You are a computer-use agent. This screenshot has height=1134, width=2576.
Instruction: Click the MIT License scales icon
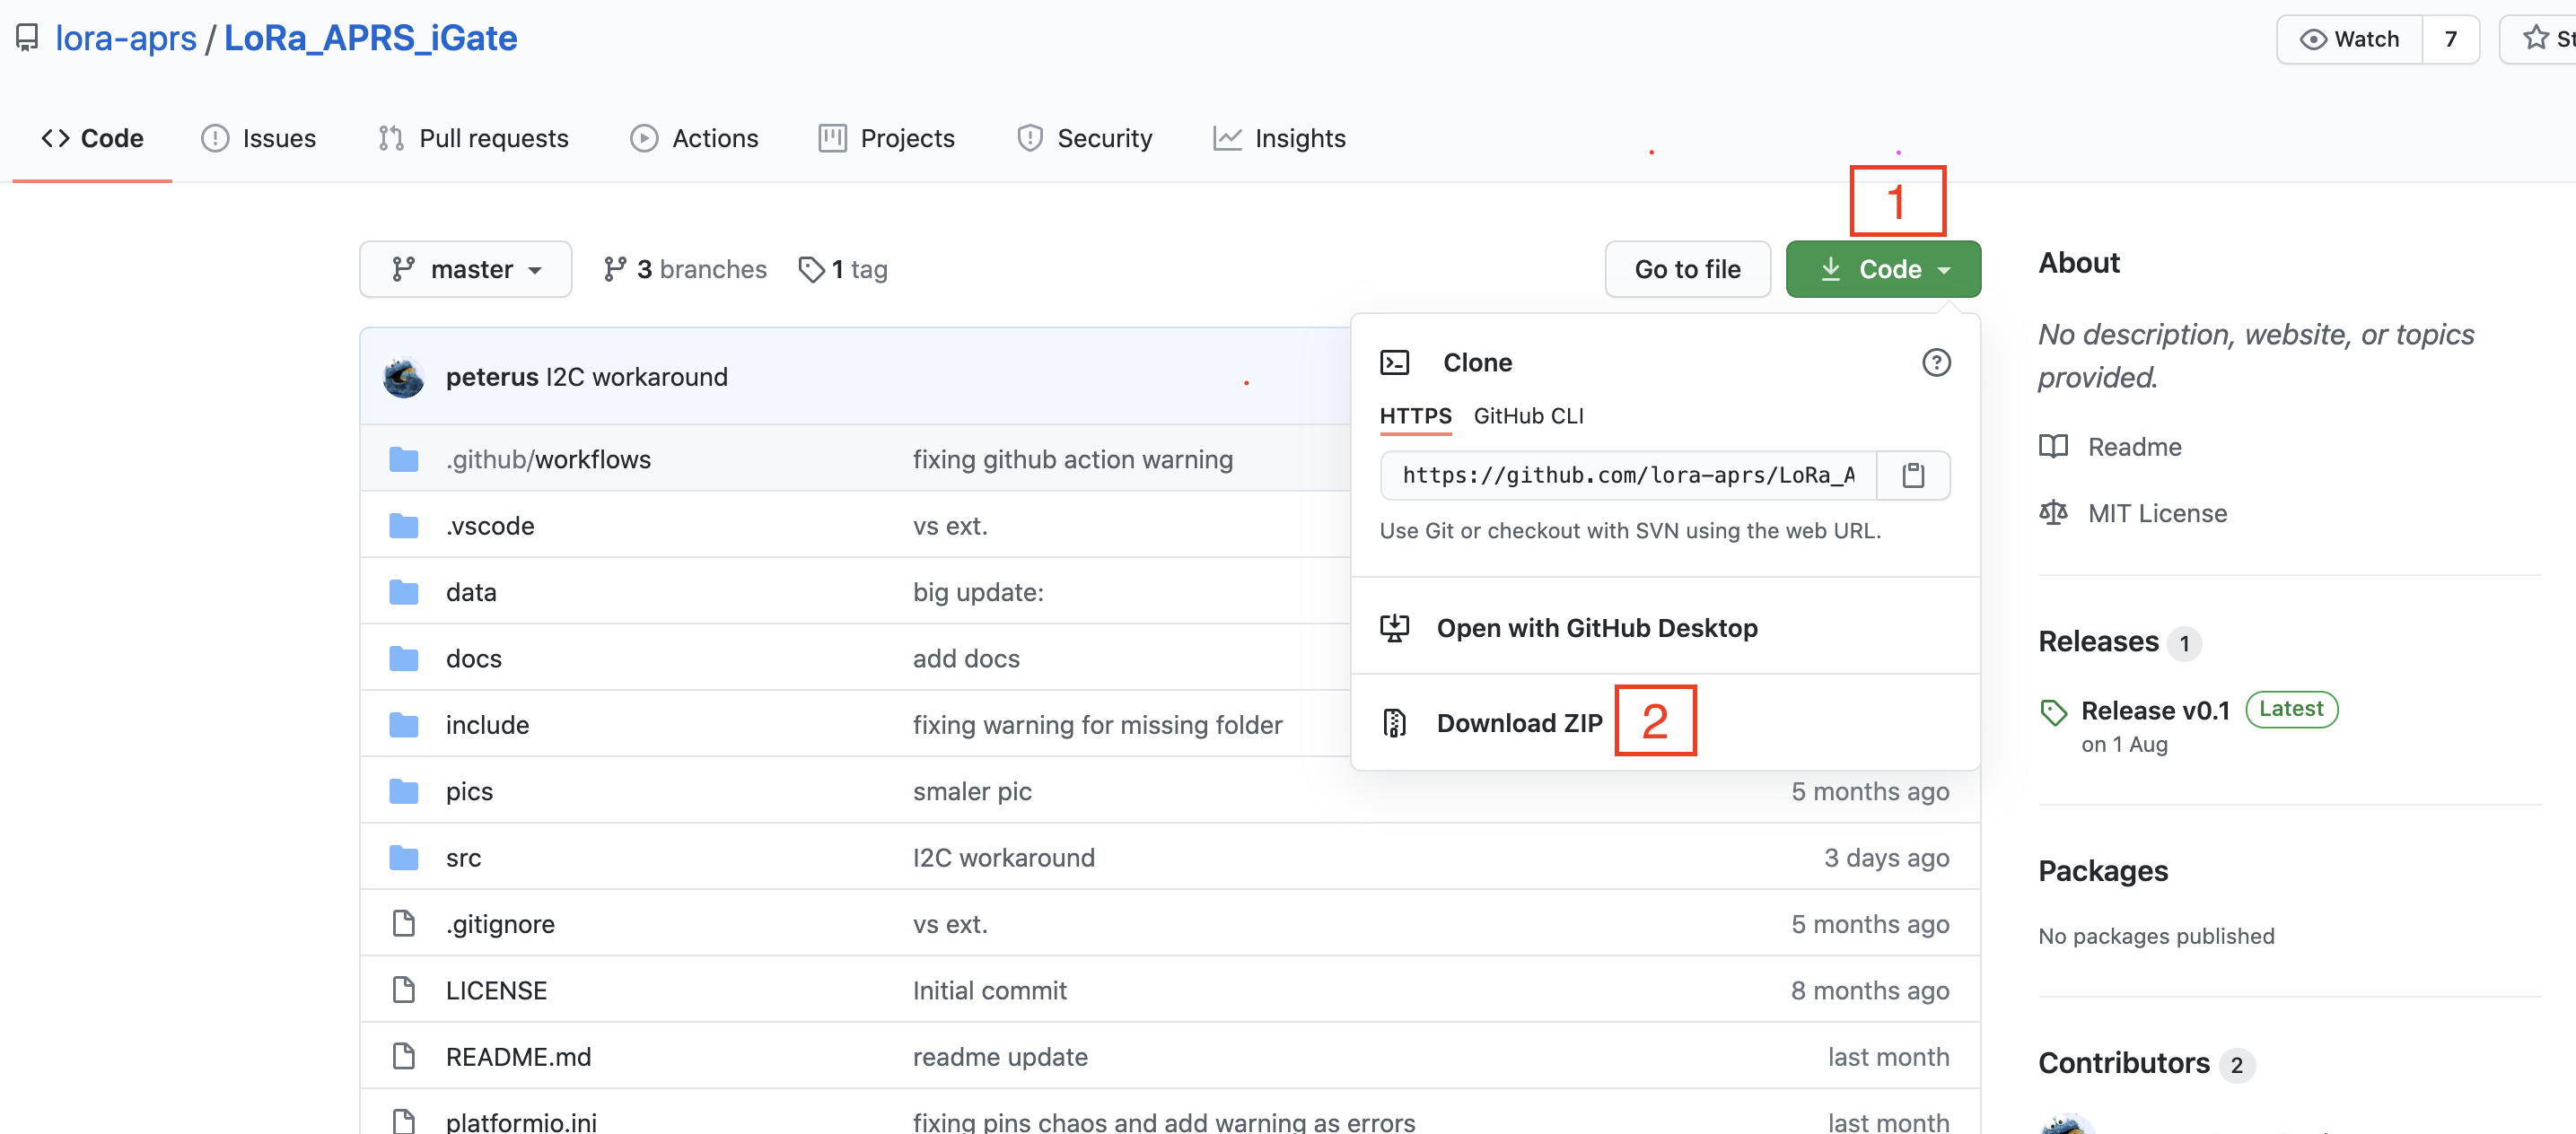[x=2053, y=512]
